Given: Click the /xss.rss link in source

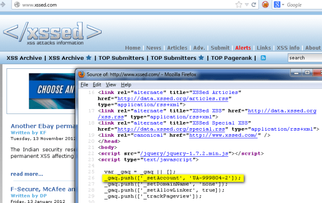Looking at the screenshot, I should [111, 117].
